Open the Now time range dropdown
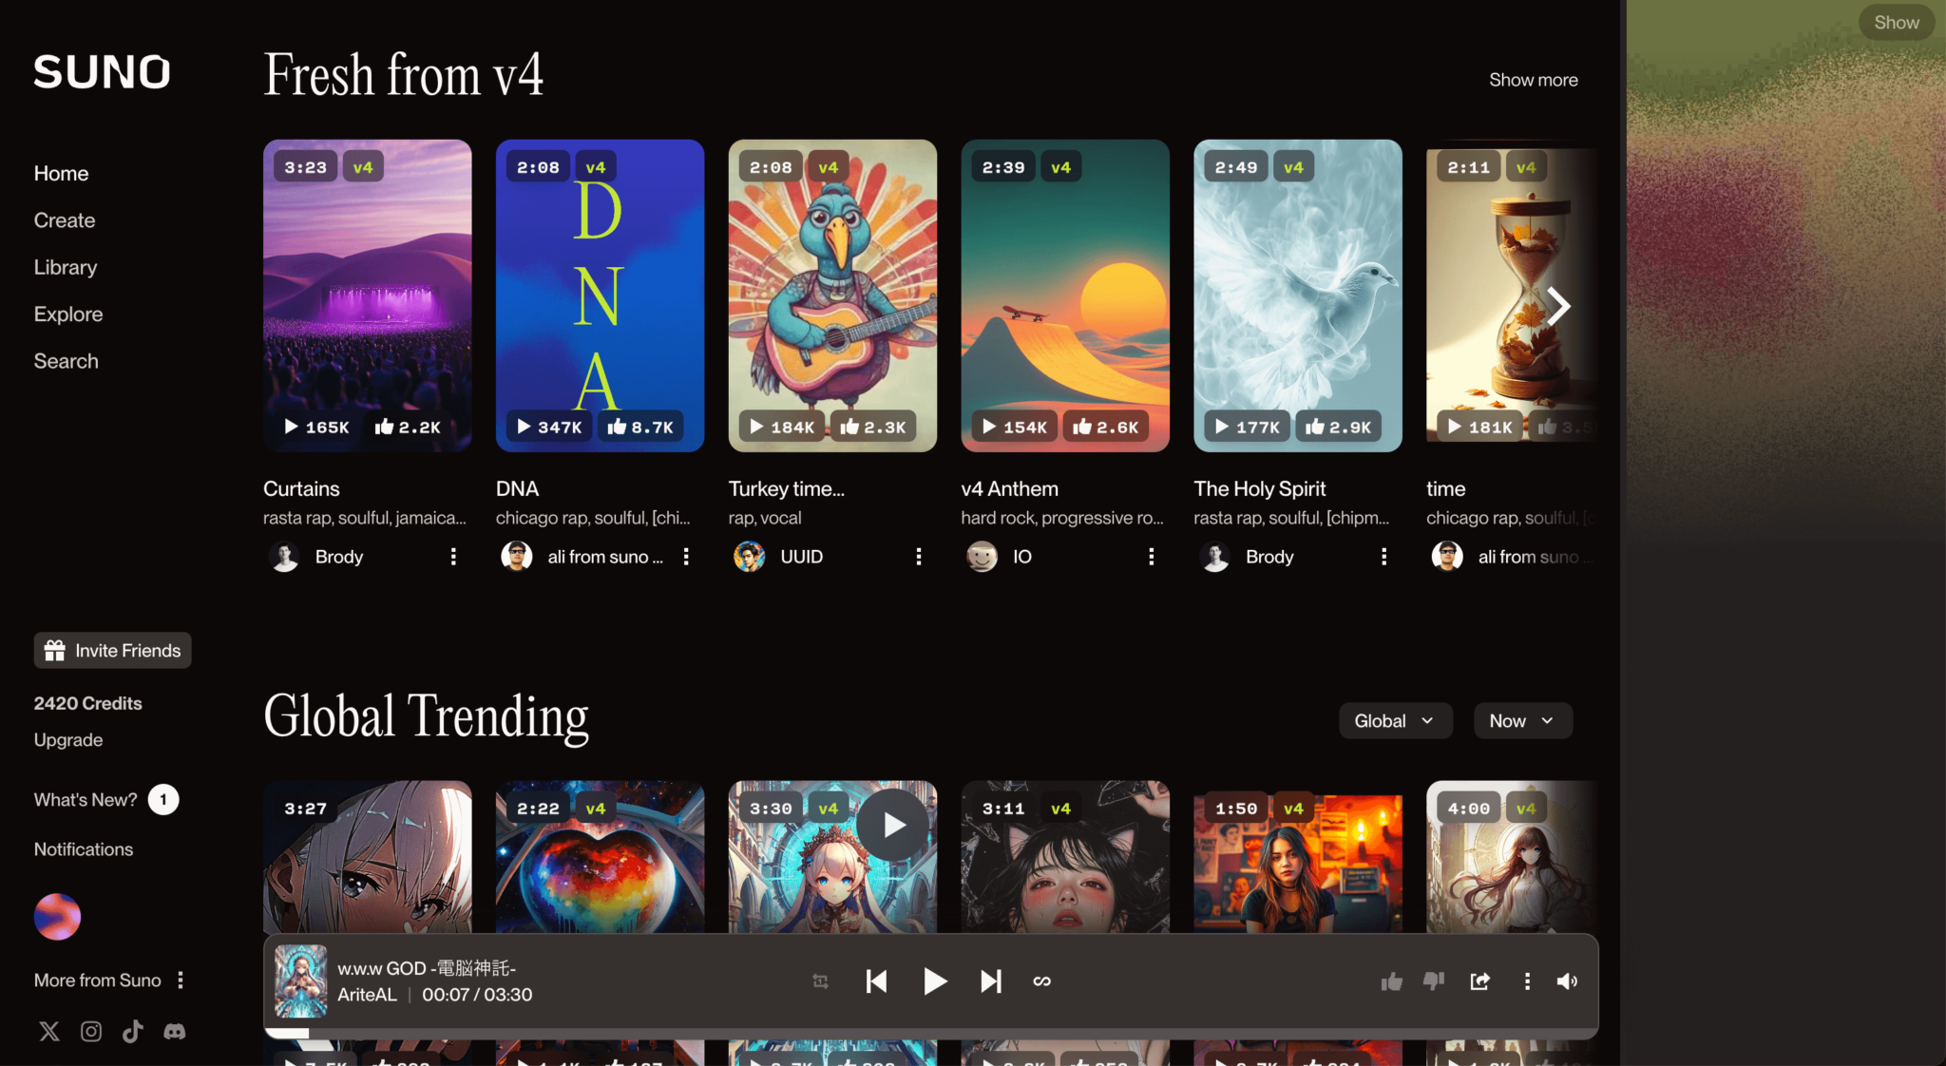The width and height of the screenshot is (1946, 1066). coord(1522,721)
